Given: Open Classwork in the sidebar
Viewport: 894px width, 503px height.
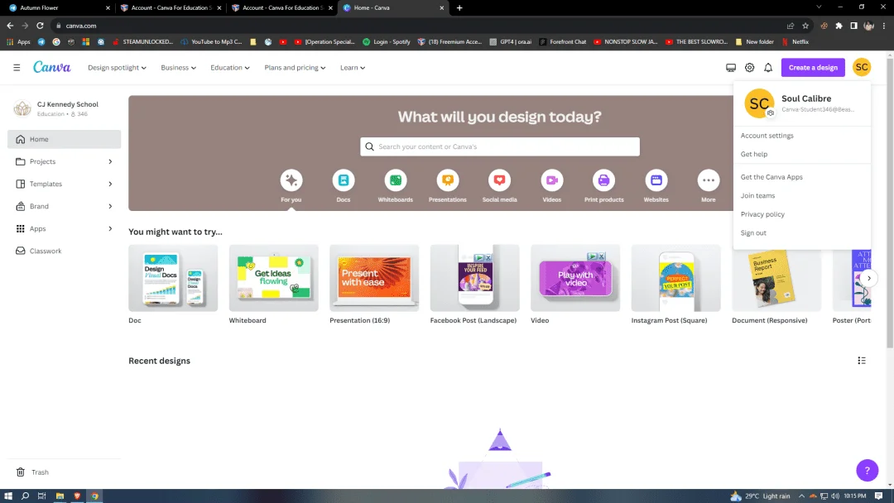Looking at the screenshot, I should tap(64, 251).
